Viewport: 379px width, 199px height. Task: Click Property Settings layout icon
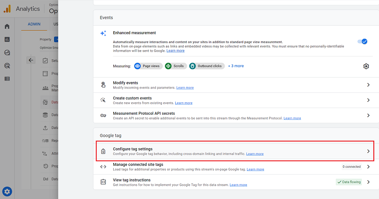[45, 73]
